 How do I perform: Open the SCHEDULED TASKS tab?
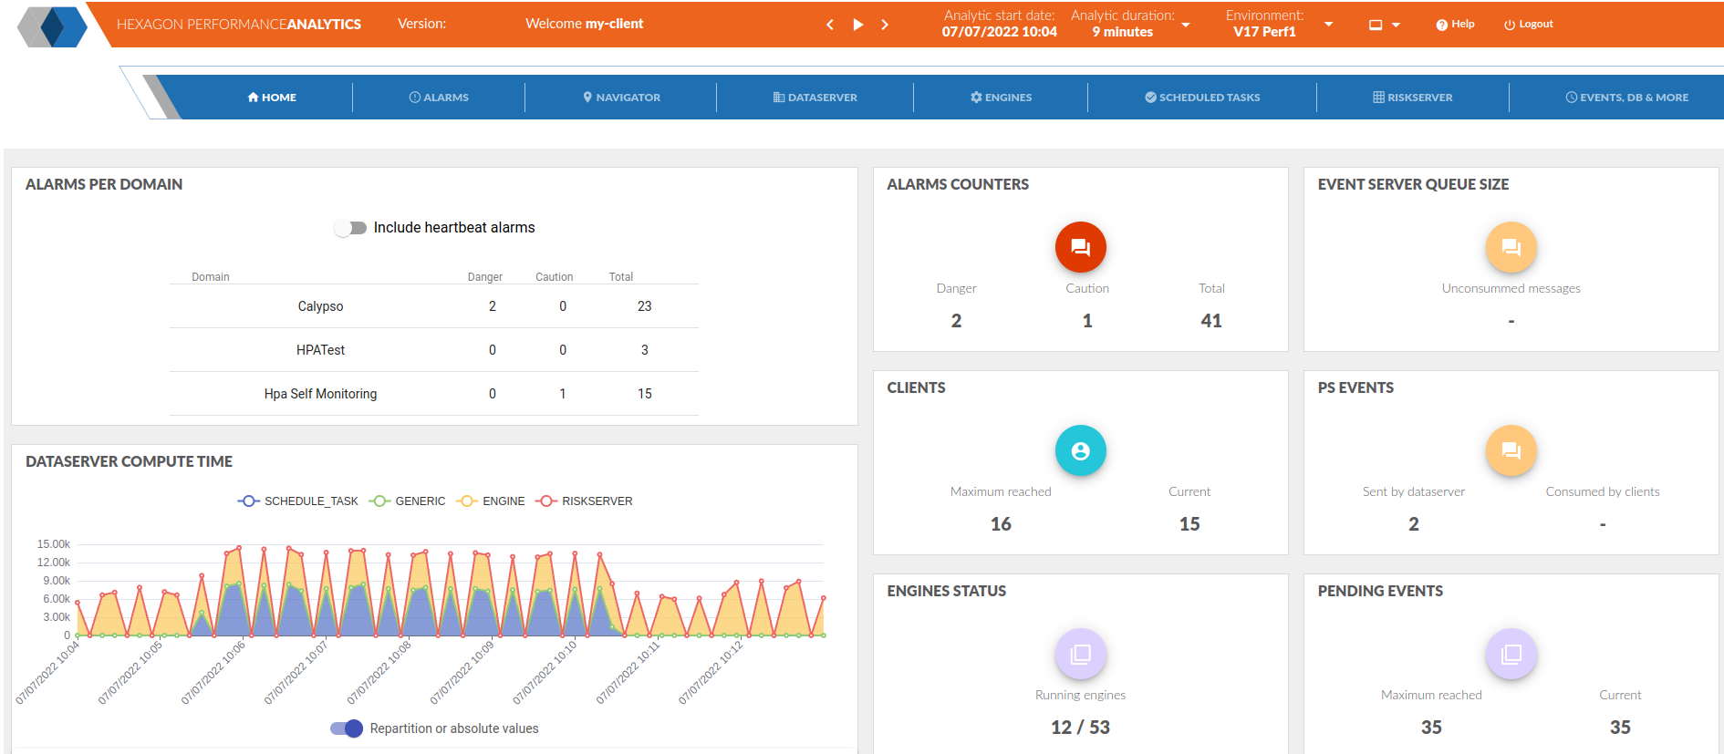pyautogui.click(x=1202, y=98)
